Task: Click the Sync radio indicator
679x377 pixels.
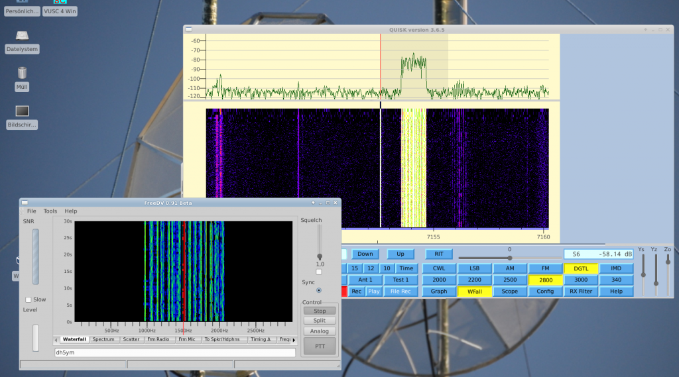Action: tap(319, 290)
